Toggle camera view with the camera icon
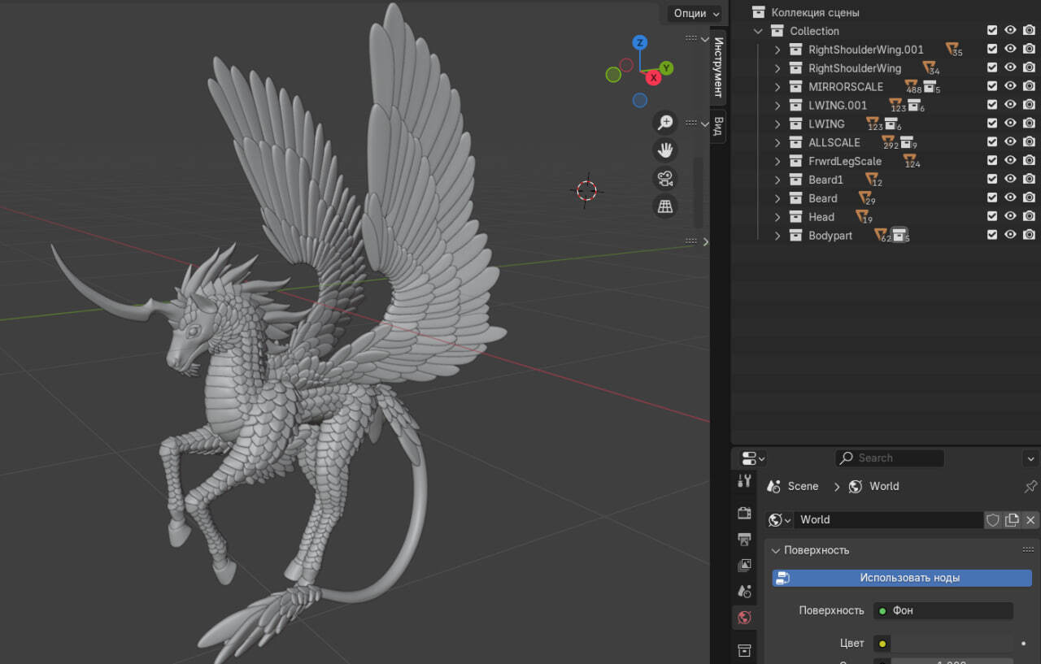 [665, 178]
